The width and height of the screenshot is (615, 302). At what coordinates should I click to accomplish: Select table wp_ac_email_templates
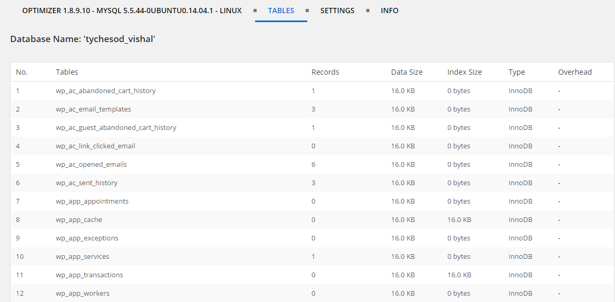[93, 109]
